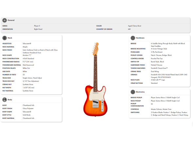Click the NECK MATERIAL value 'Maple'

point(25,47)
